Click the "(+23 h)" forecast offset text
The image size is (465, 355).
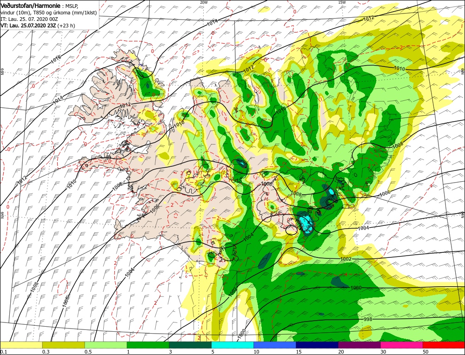pyautogui.click(x=66, y=26)
